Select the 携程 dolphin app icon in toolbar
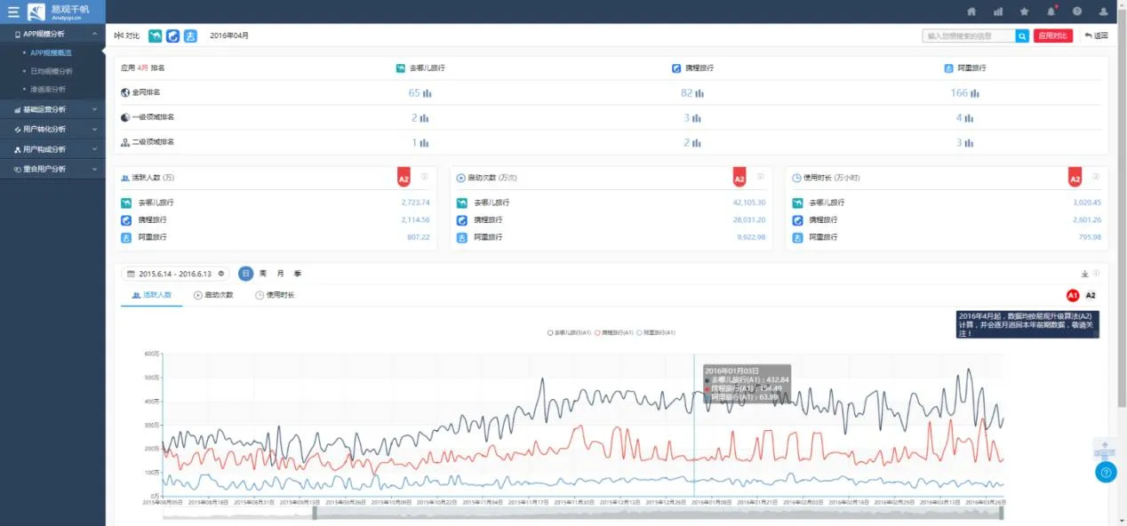1127x526 pixels. click(x=173, y=36)
